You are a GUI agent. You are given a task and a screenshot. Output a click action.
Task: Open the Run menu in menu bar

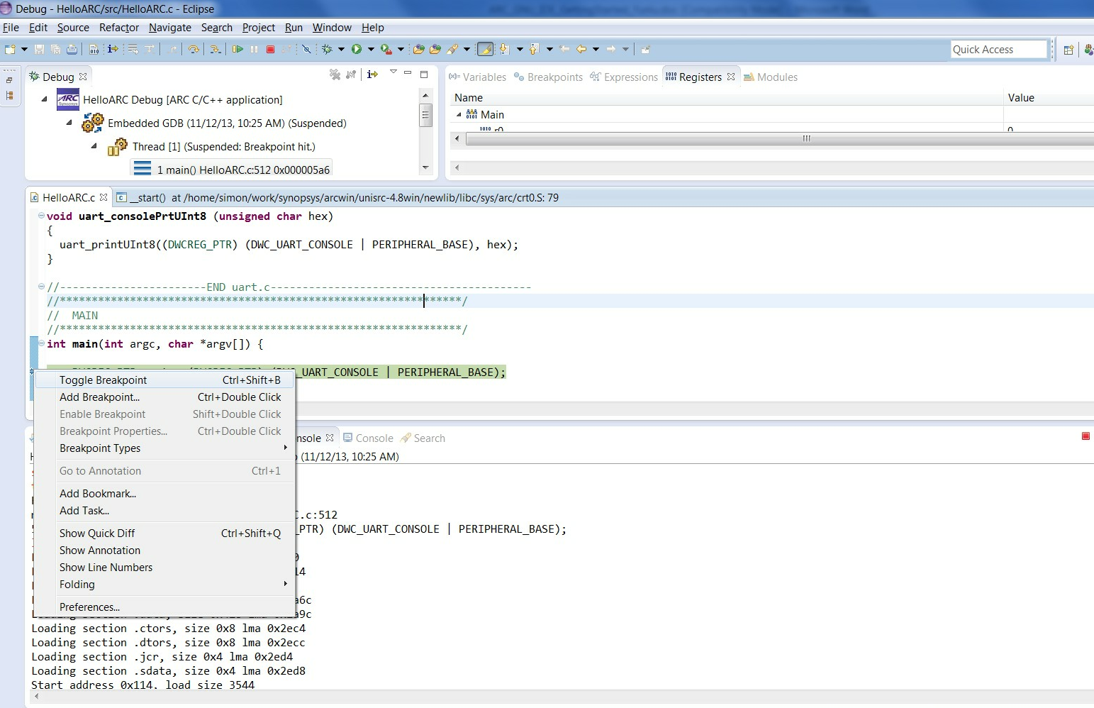coord(294,28)
